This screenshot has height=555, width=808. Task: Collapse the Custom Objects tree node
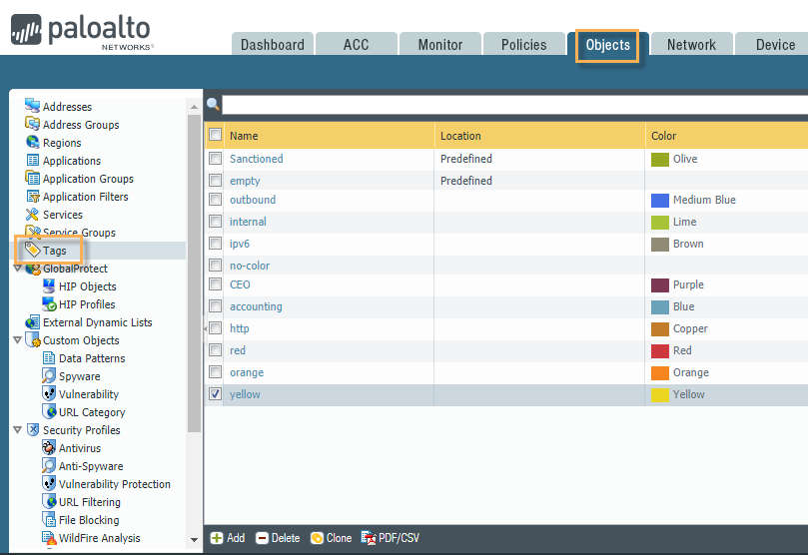point(18,340)
